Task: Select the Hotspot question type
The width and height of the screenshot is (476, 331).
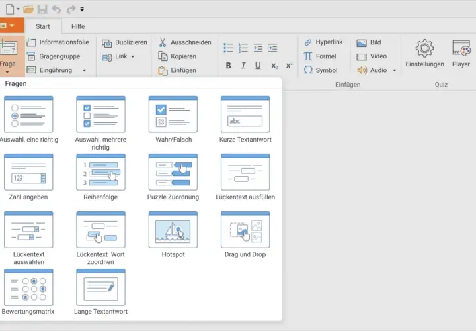Action: click(173, 234)
